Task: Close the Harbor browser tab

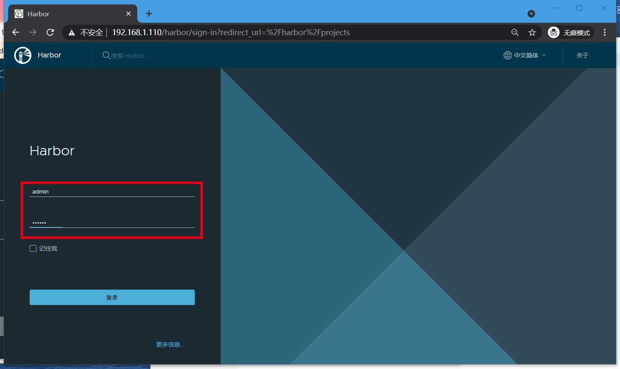Action: [x=129, y=14]
